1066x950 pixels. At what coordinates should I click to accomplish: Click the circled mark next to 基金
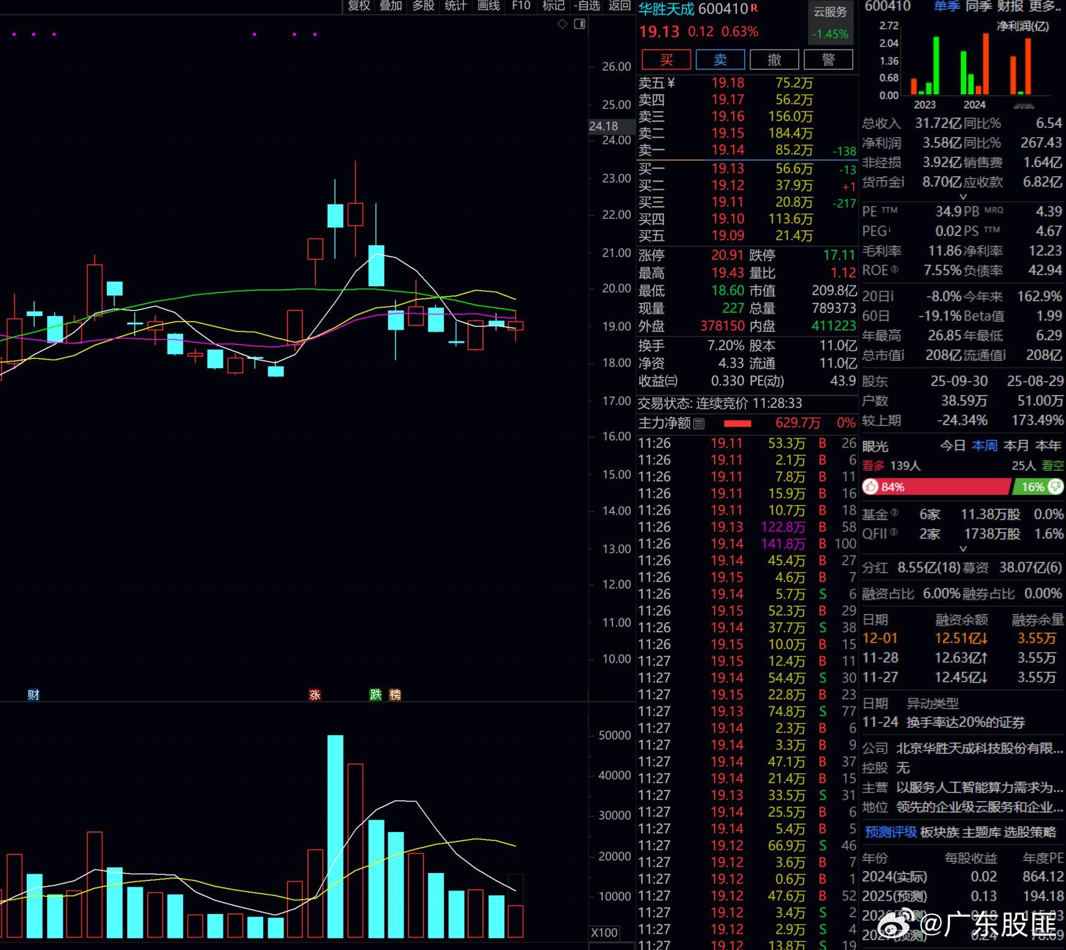point(894,513)
